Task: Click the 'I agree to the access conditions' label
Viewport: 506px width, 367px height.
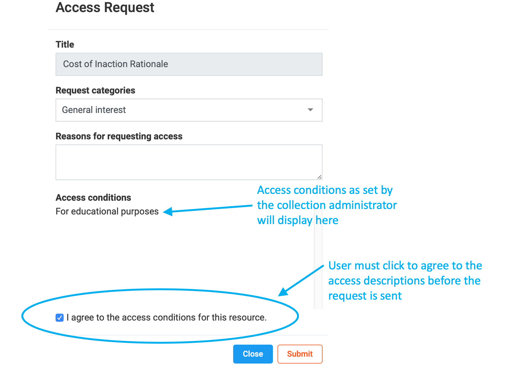Action: pos(167,318)
